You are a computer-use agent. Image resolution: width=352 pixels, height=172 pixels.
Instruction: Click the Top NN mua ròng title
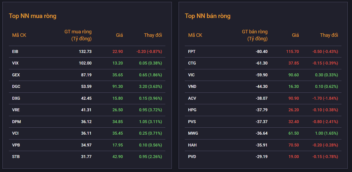click(33, 16)
